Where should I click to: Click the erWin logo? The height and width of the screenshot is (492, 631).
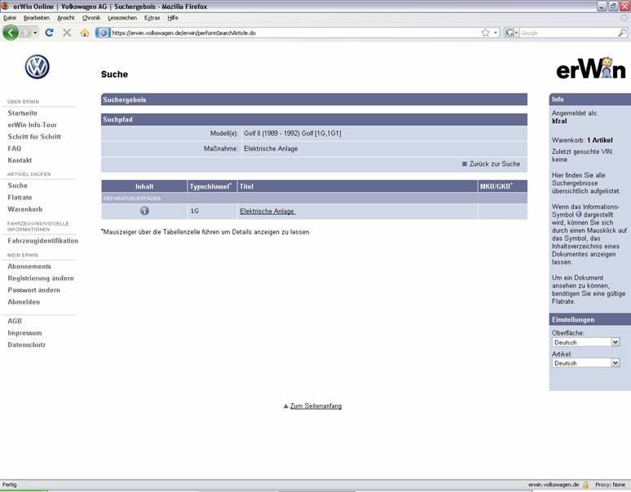click(x=590, y=70)
